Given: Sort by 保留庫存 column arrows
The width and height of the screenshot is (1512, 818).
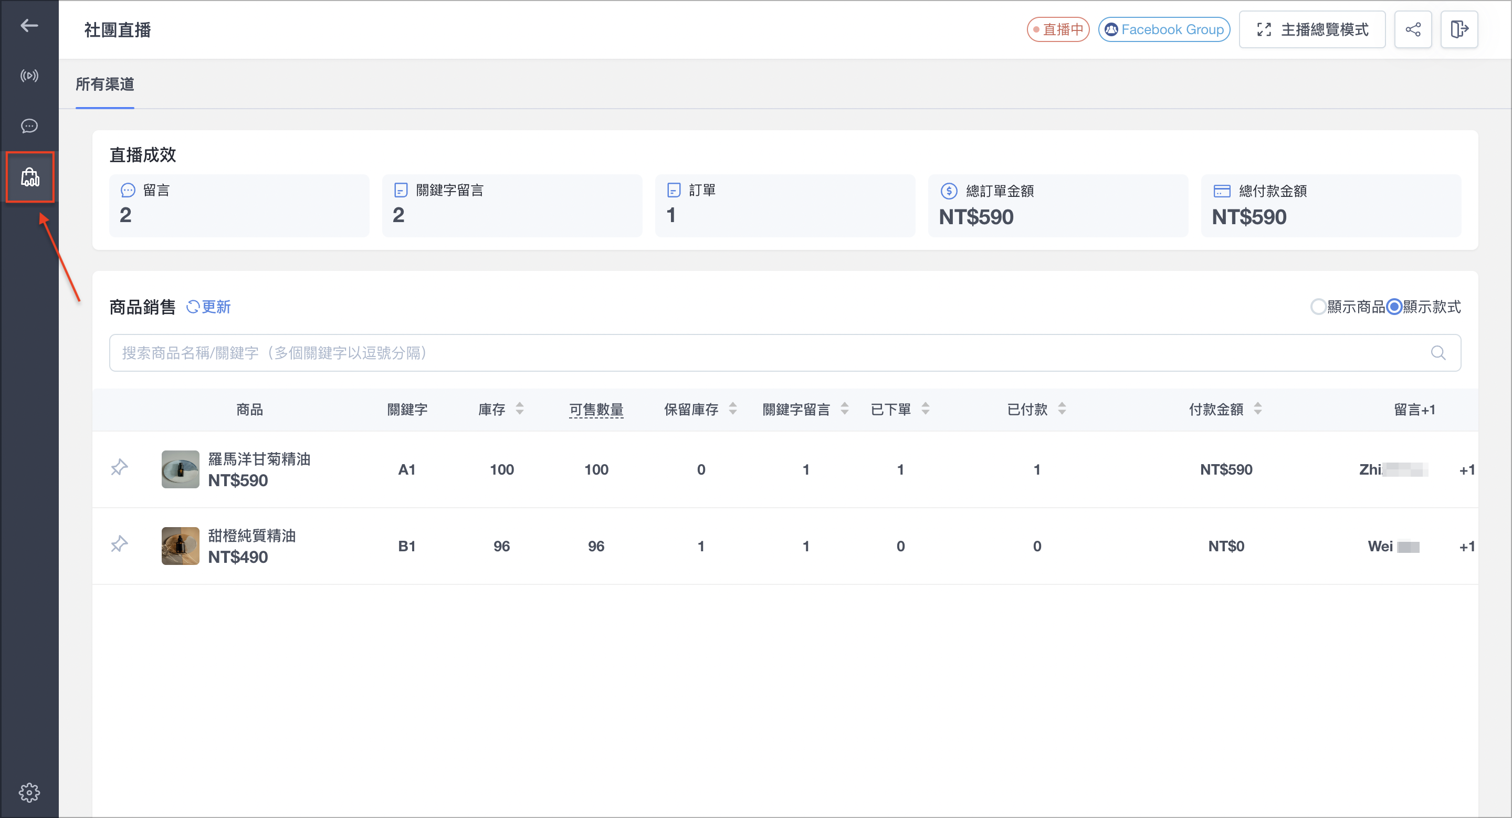Looking at the screenshot, I should point(732,409).
